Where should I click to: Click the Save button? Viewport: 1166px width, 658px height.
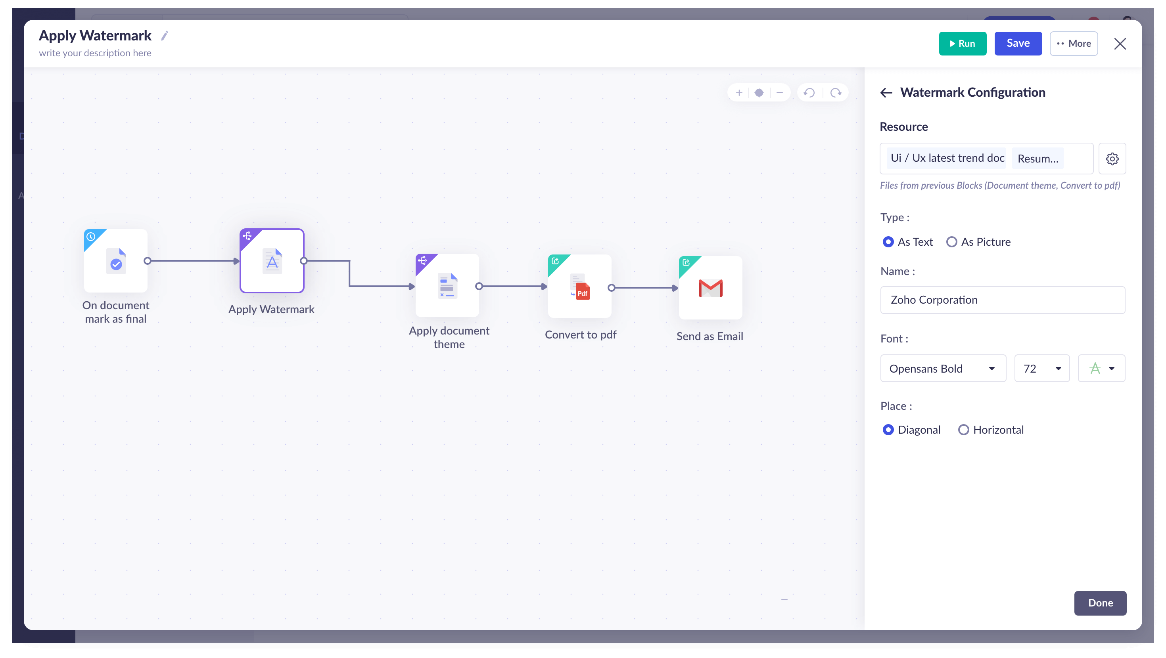pos(1018,43)
